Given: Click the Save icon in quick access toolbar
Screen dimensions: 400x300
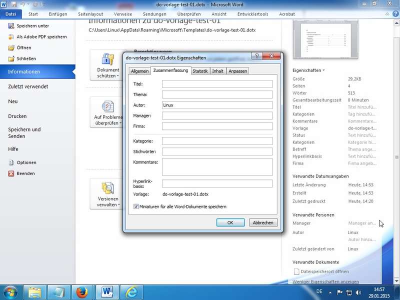Looking at the screenshot, I should pos(14,4).
